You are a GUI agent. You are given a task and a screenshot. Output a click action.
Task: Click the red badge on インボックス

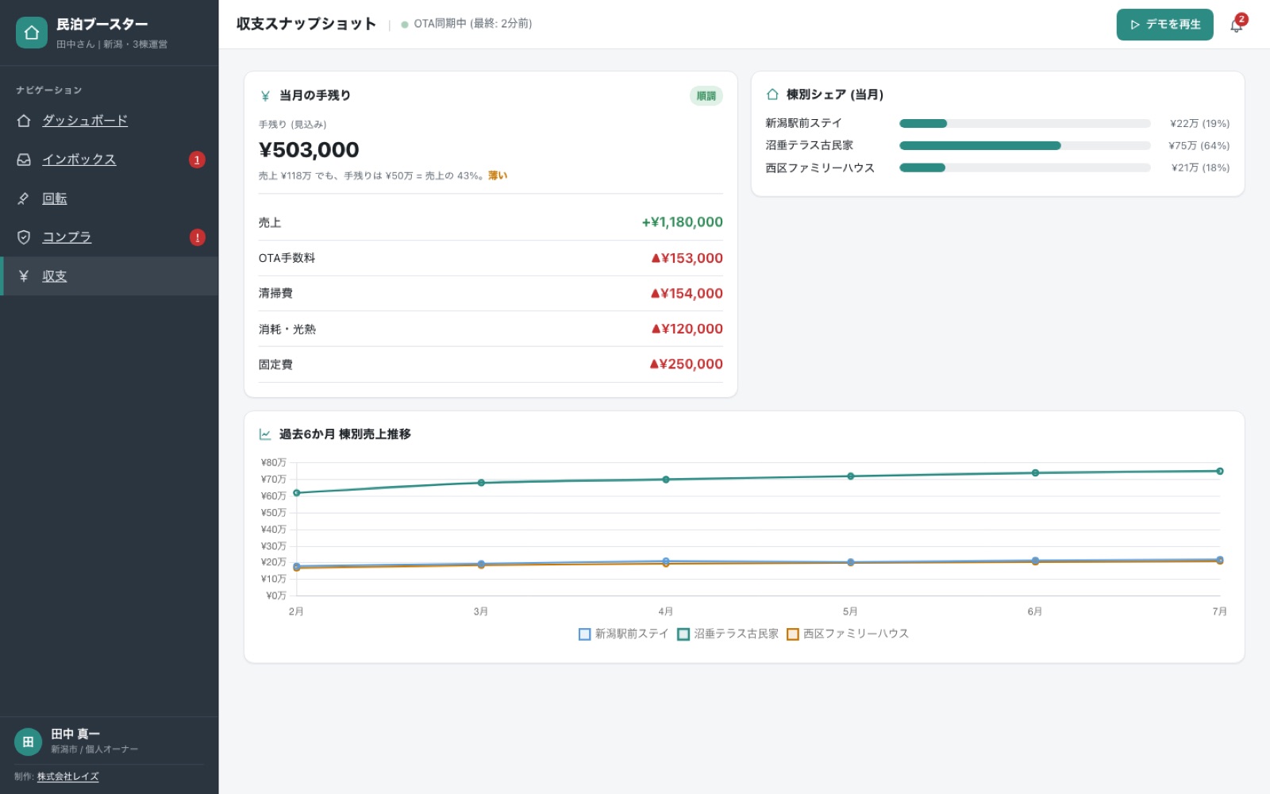click(x=197, y=160)
